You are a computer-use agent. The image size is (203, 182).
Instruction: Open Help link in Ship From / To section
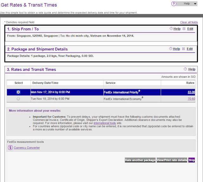click(x=177, y=29)
